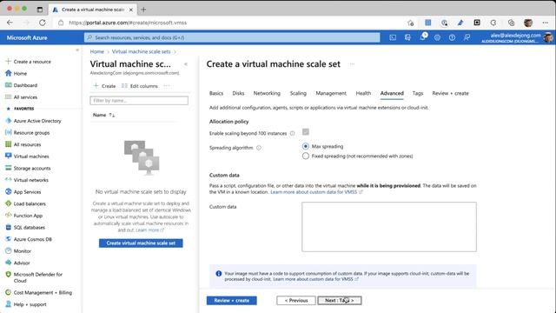Open Create a resource in sidebar
This screenshot has height=313, width=556.
click(29, 62)
